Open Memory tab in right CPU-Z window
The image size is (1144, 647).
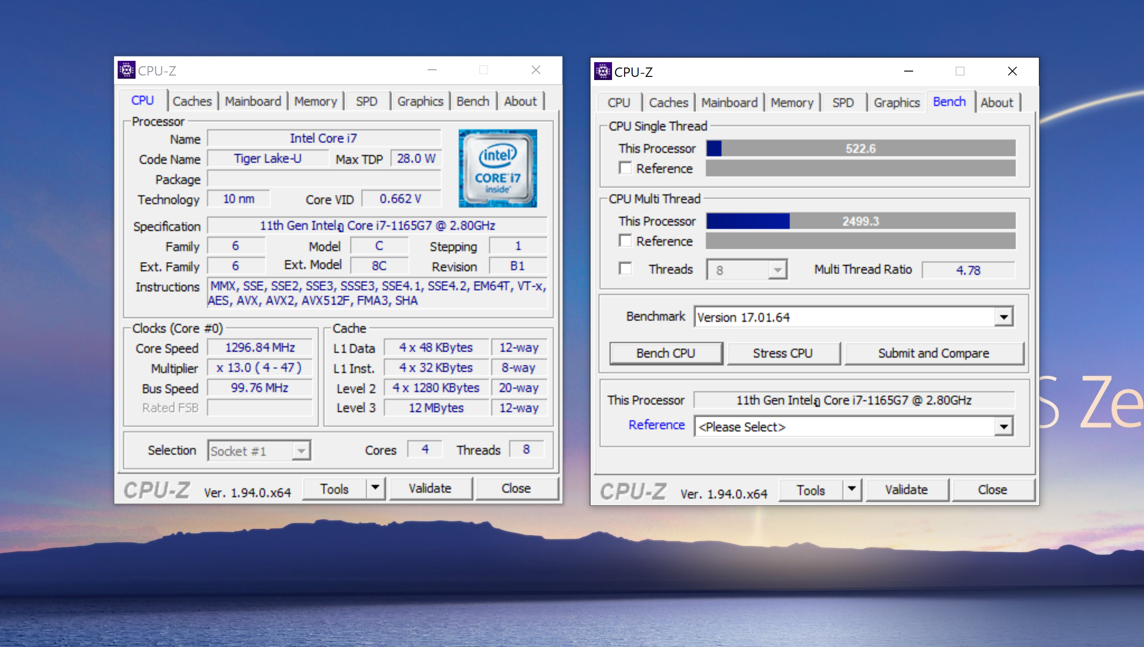(x=792, y=103)
